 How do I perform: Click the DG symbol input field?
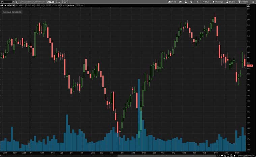pos(6,2)
